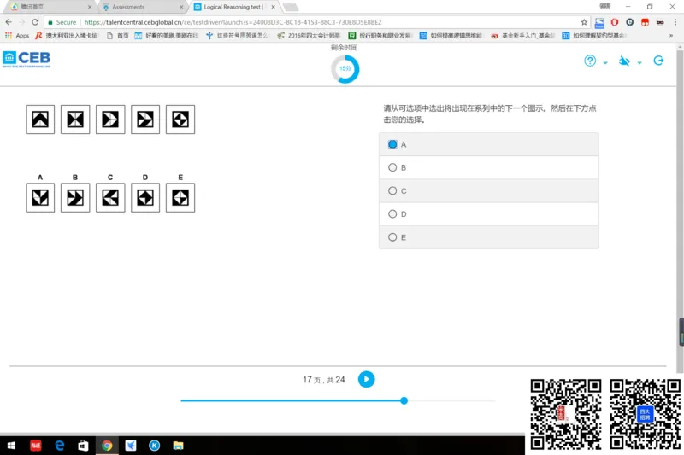Image resolution: width=684 pixels, height=455 pixels.
Task: Click the red Opera-style extension icon
Action: (615, 22)
